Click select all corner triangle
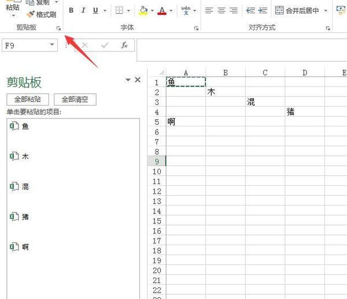The image size is (347, 299). [x=161, y=72]
